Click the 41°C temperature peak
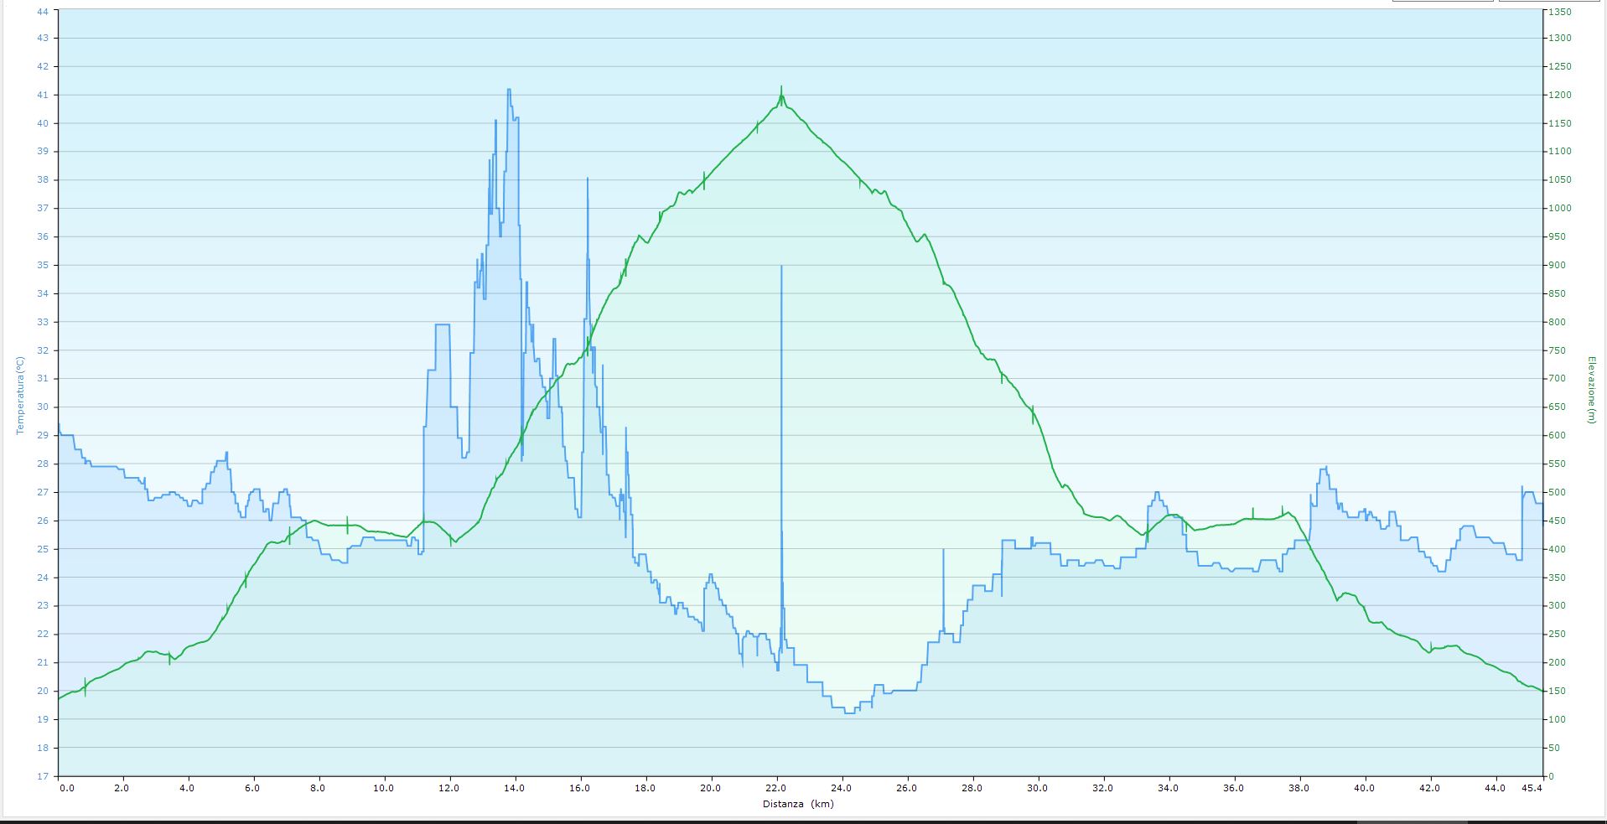1607x824 pixels. click(509, 91)
